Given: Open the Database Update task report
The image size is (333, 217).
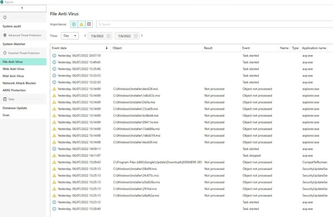Looking at the screenshot, I should point(15,108).
